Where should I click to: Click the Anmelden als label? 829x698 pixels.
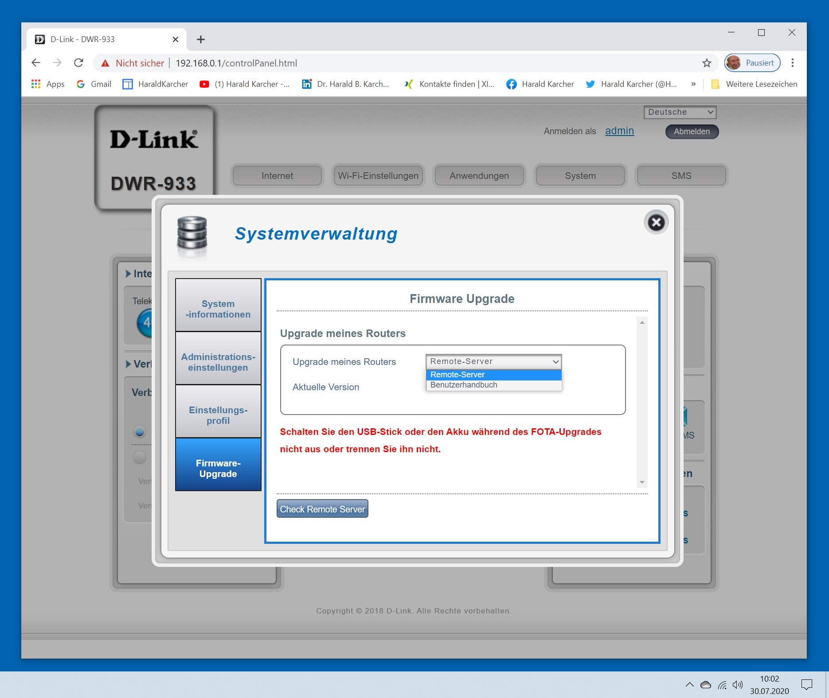click(x=570, y=132)
